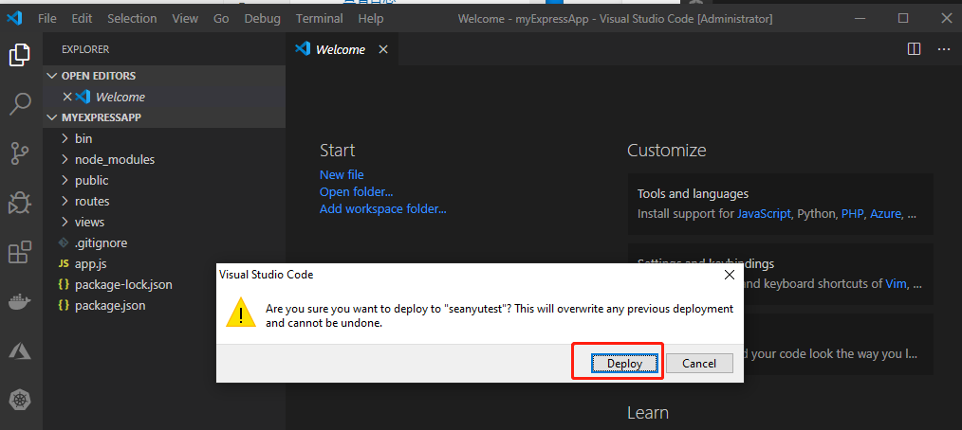Open the Docker view whale icon
This screenshot has width=962, height=430.
tap(20, 301)
